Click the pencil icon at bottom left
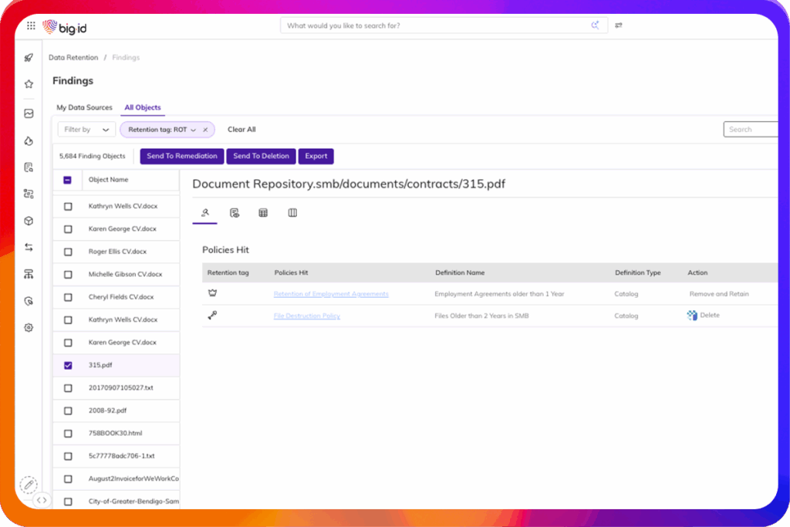The height and width of the screenshot is (527, 790). [x=29, y=485]
